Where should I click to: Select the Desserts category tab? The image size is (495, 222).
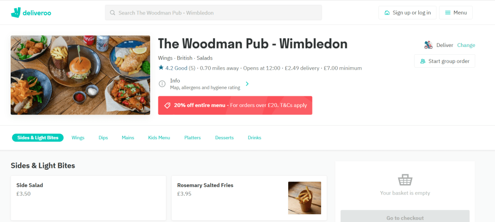(x=224, y=138)
